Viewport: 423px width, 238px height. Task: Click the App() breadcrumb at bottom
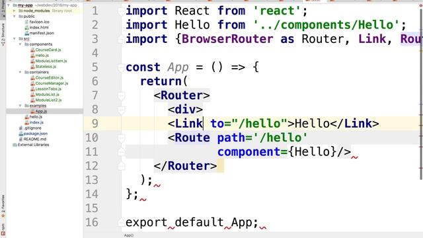129,235
